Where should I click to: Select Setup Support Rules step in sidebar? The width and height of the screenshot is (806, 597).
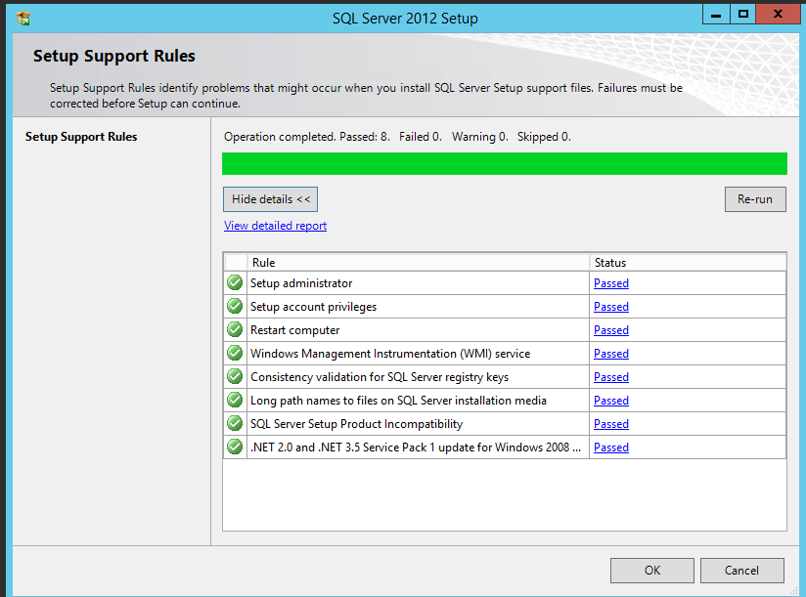pos(81,137)
